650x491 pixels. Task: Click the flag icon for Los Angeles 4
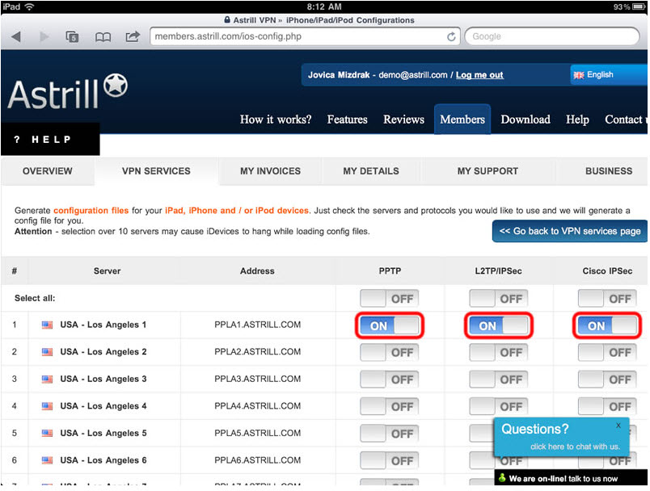click(47, 406)
